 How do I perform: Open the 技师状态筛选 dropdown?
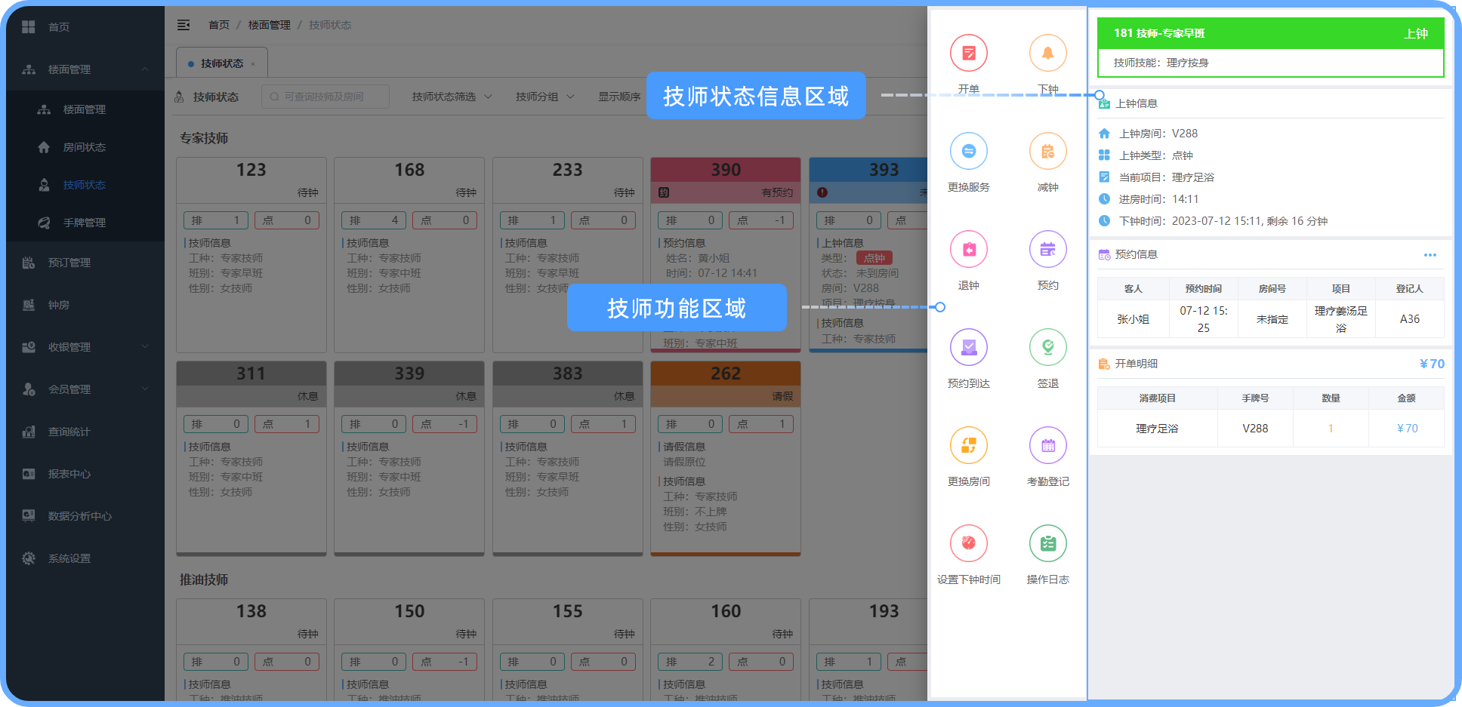pos(452,97)
